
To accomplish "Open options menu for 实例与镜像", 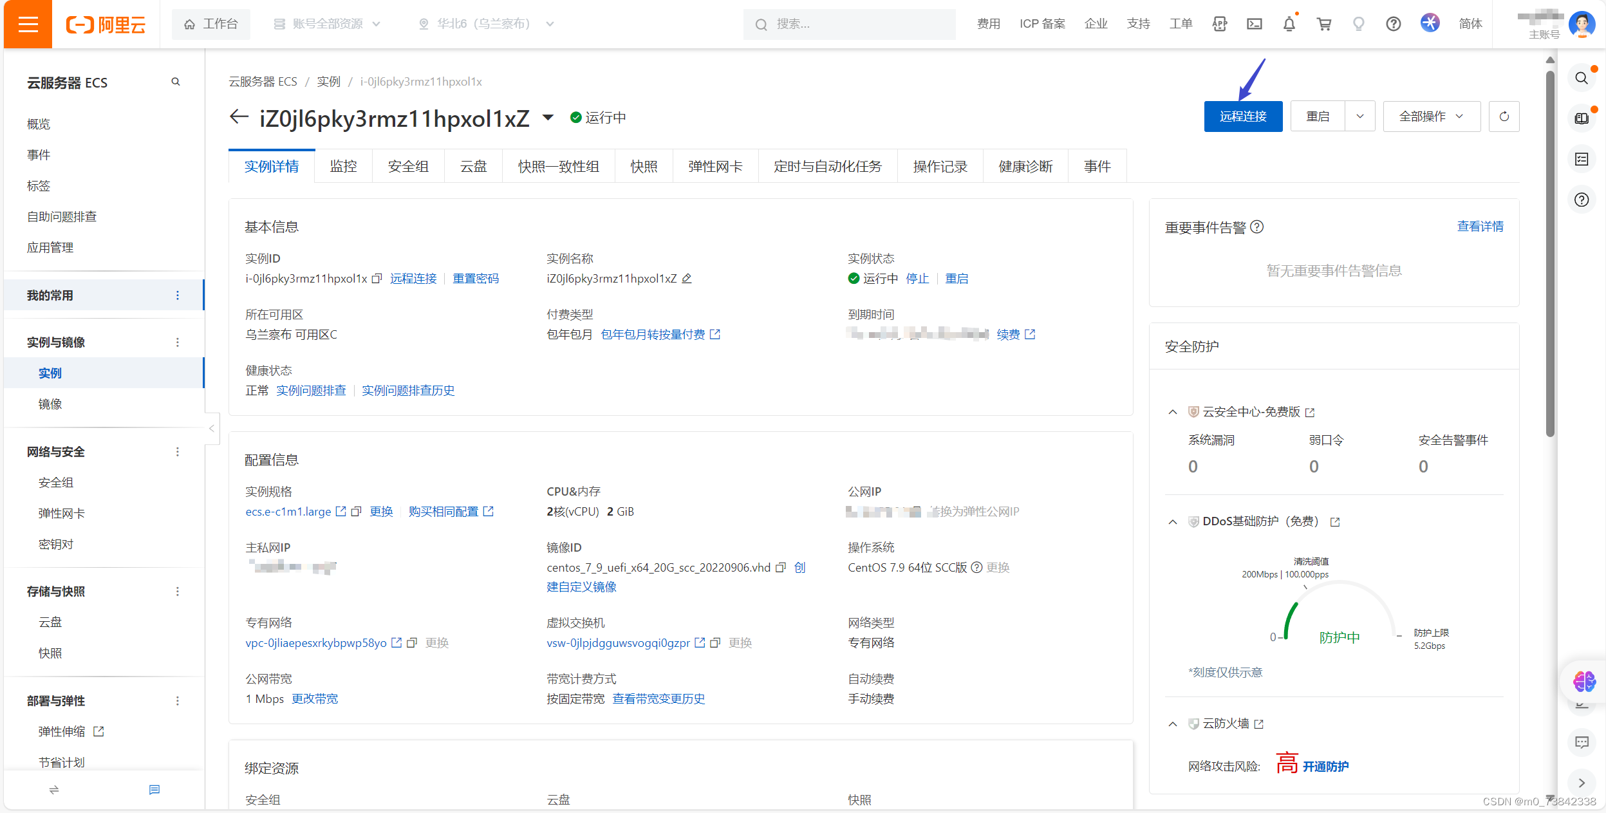I will (178, 342).
